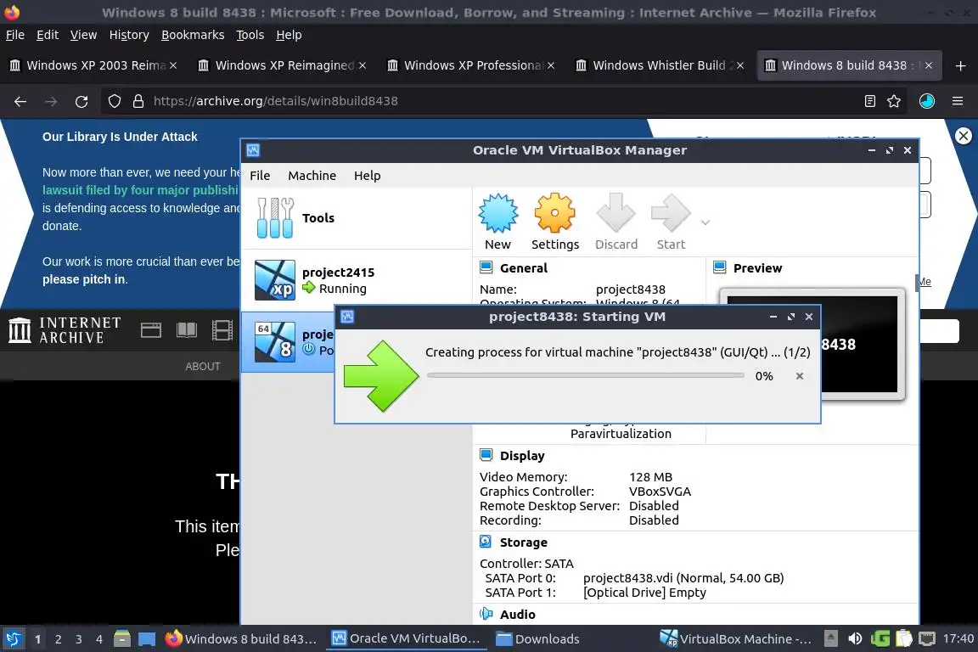Open Machine menu in VirtualBox Manager

point(312,176)
